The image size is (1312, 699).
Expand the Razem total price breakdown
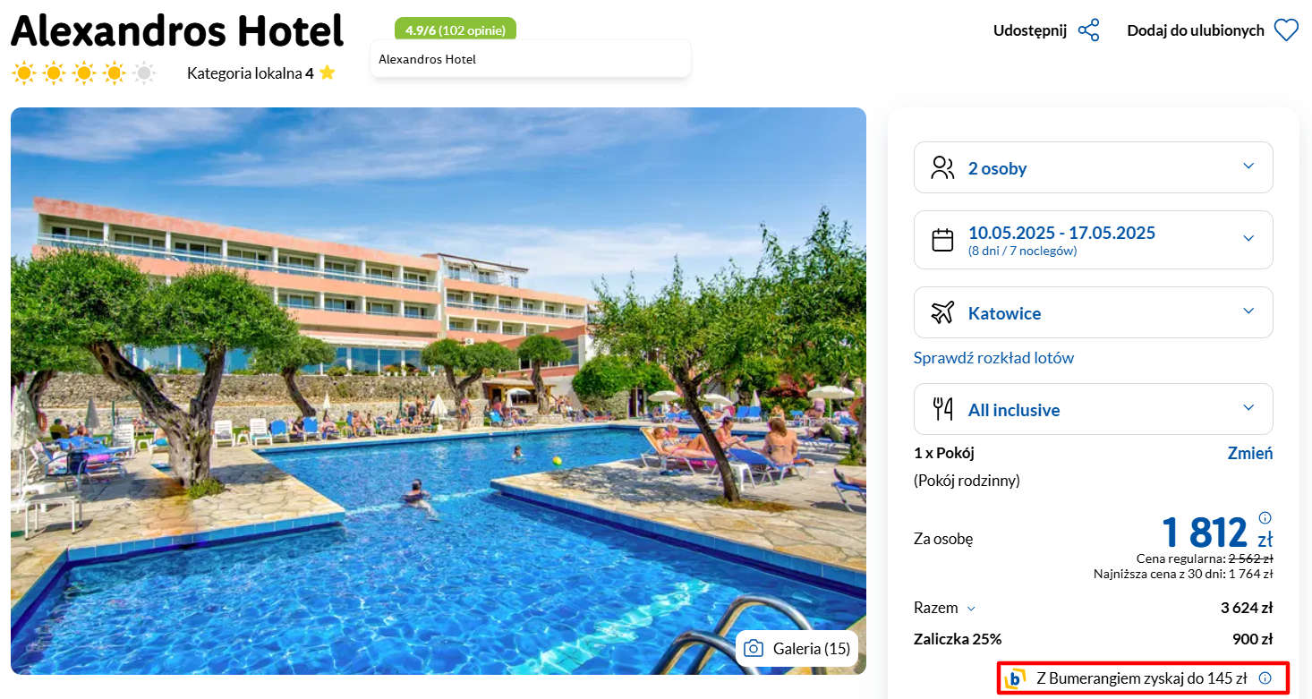click(945, 608)
